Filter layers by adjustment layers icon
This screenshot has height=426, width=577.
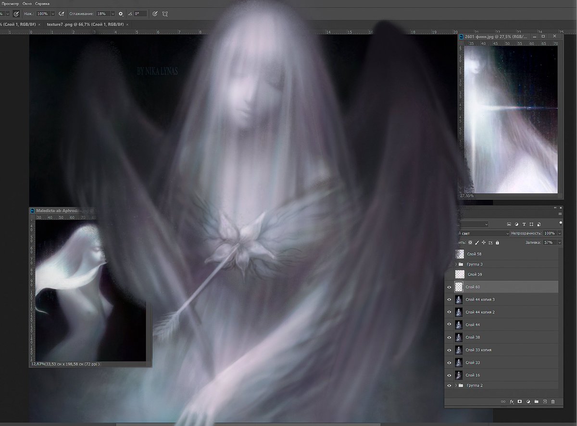(x=516, y=224)
